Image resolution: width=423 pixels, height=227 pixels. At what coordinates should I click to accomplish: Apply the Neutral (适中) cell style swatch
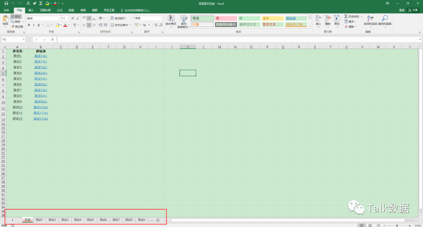pos(273,18)
